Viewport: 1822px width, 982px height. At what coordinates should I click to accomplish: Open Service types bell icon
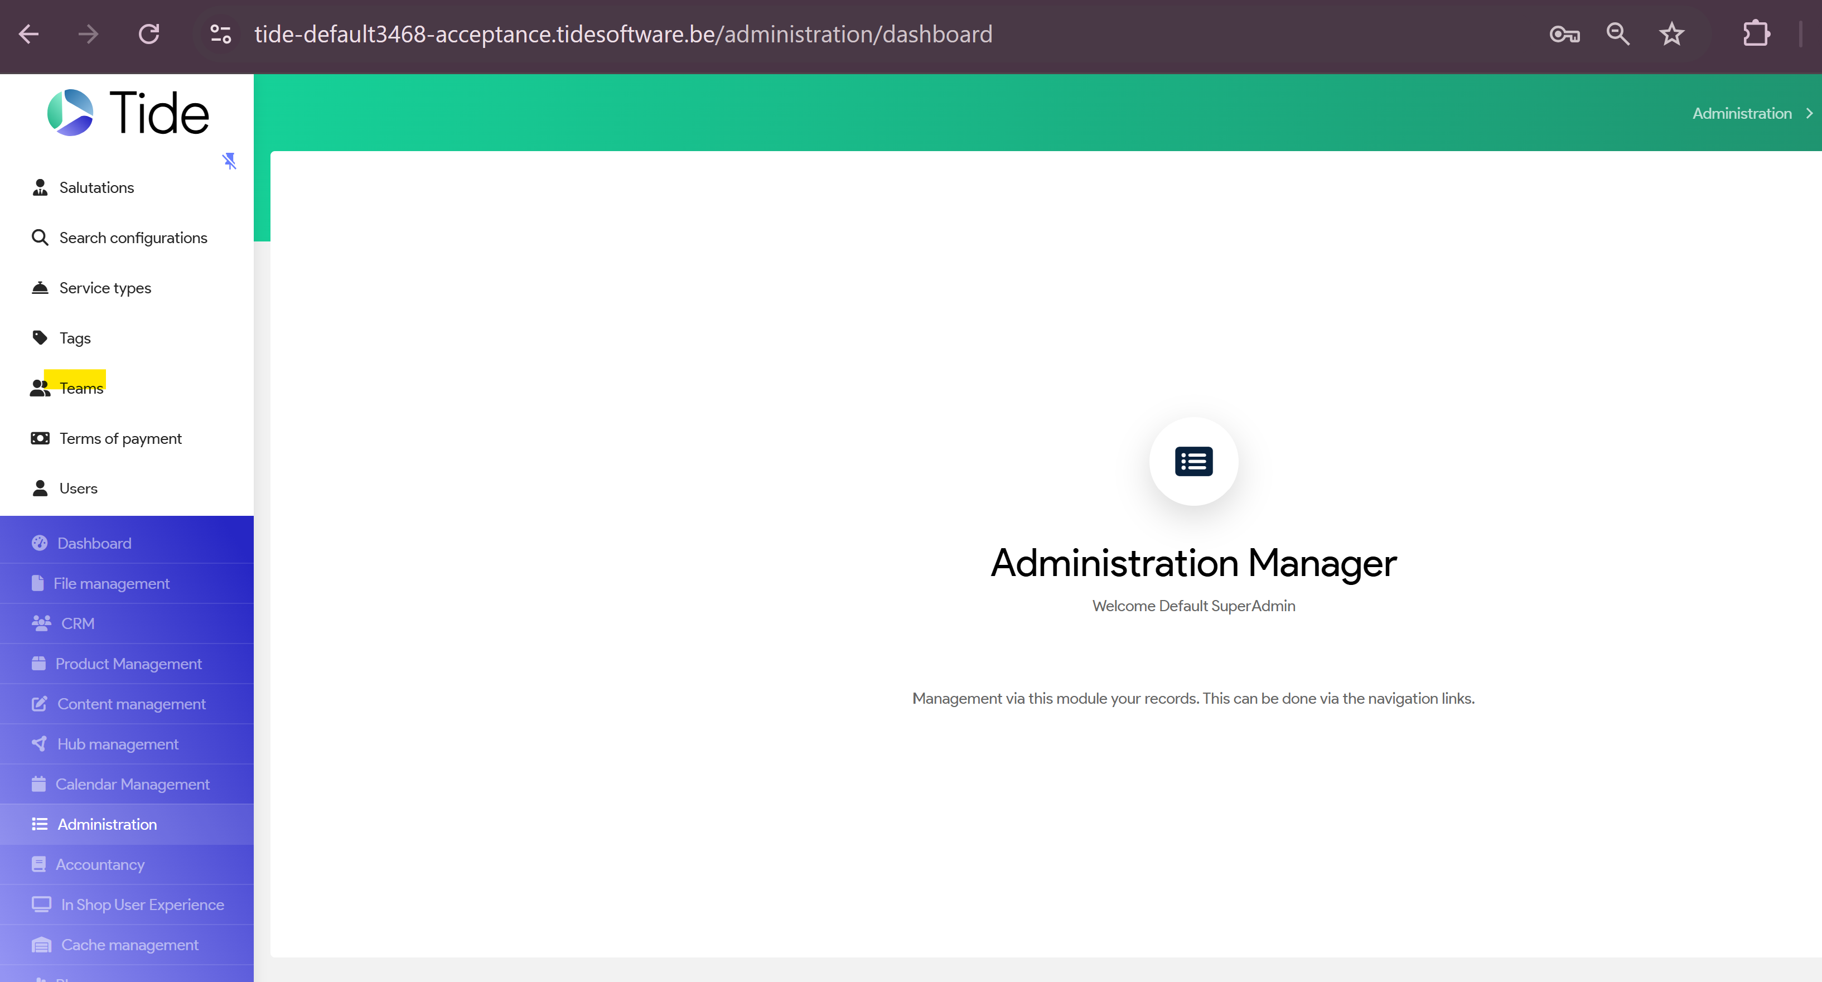tap(40, 288)
